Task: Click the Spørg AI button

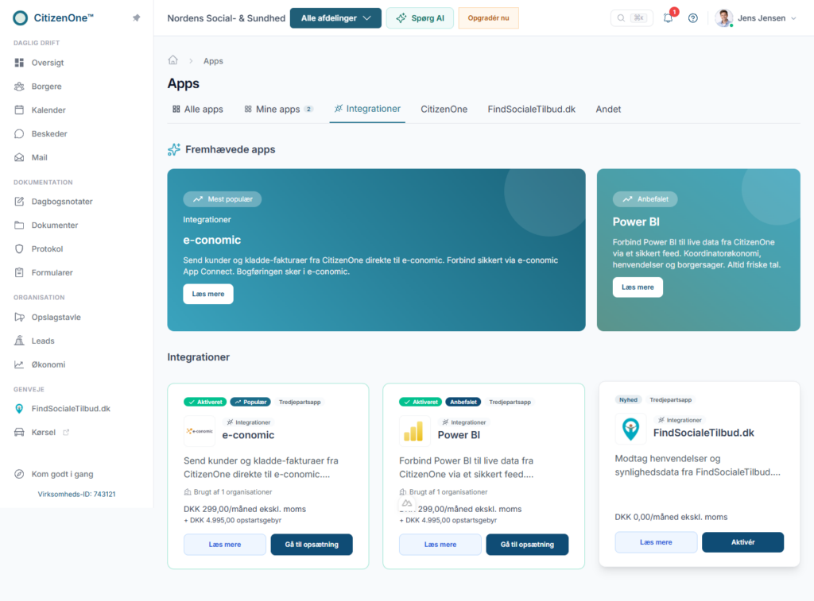Action: click(x=420, y=18)
